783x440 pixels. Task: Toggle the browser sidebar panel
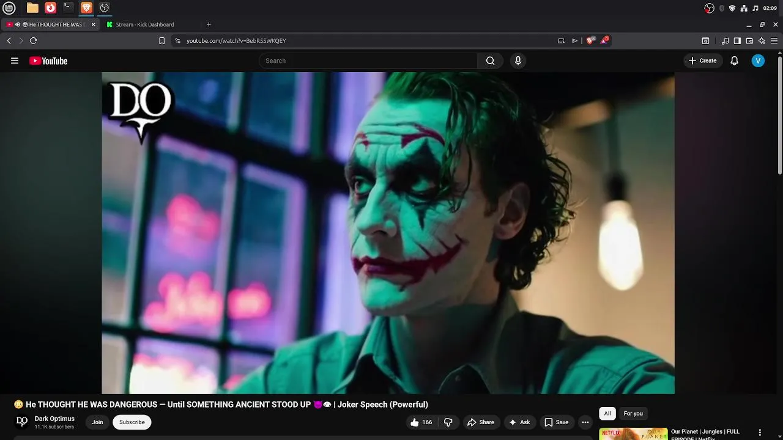click(737, 40)
